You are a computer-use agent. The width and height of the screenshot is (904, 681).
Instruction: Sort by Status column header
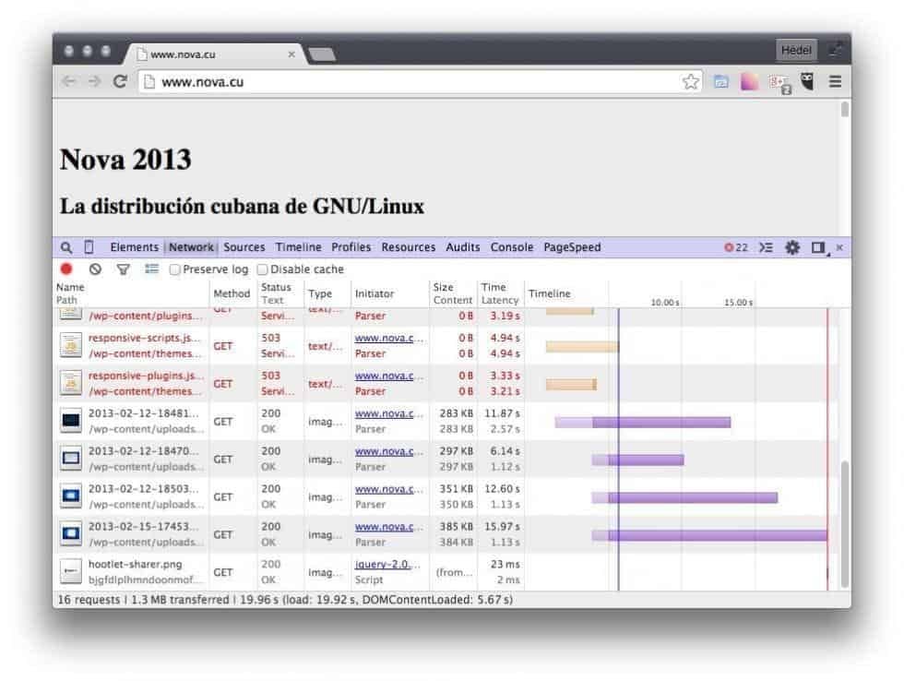click(x=280, y=293)
